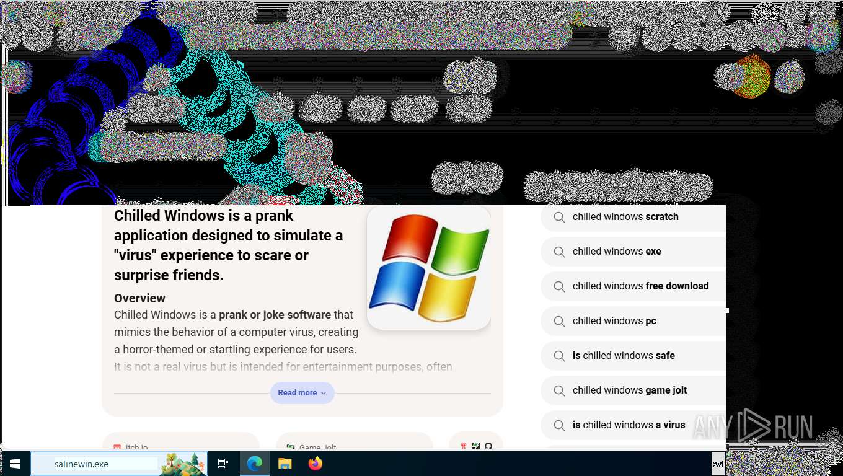Select the chilled windows exe suggestion

[x=633, y=252]
